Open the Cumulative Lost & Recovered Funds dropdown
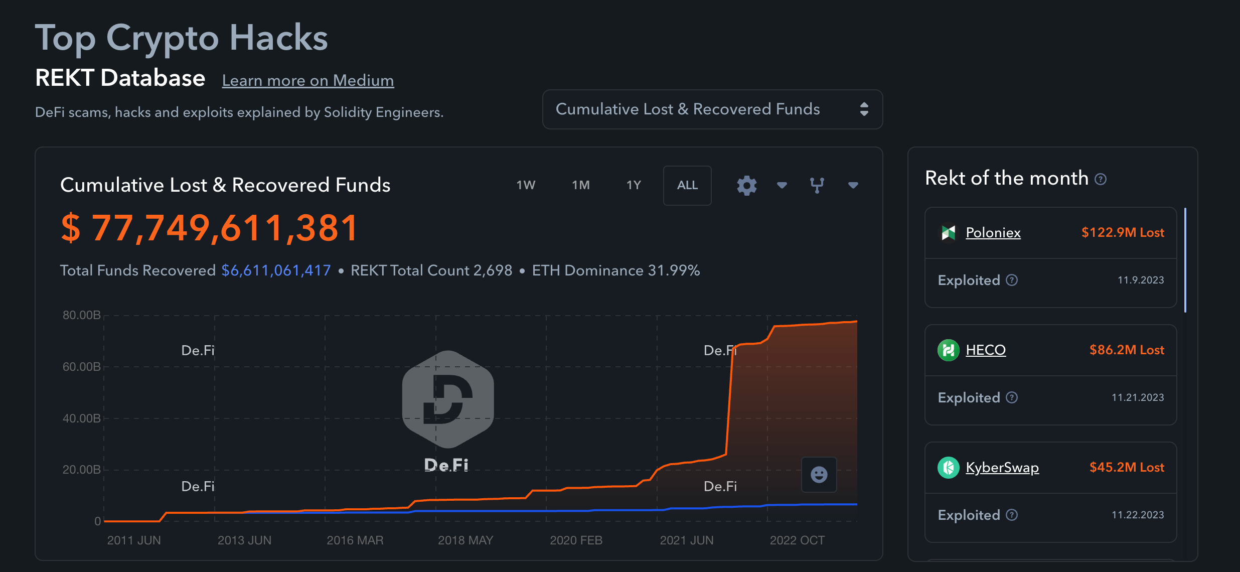The image size is (1240, 572). [712, 109]
